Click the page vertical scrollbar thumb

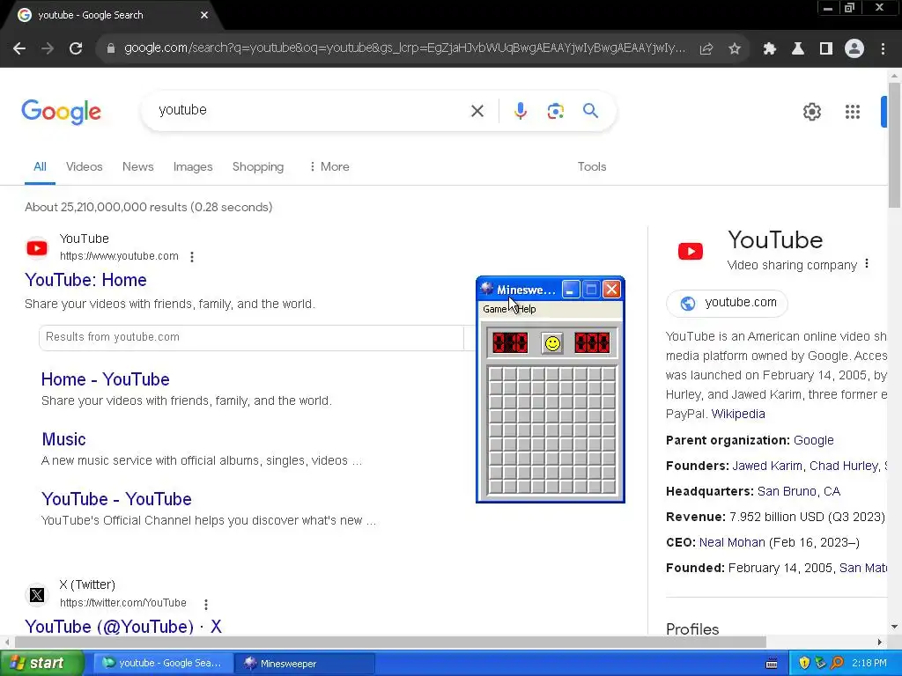pyautogui.click(x=895, y=145)
